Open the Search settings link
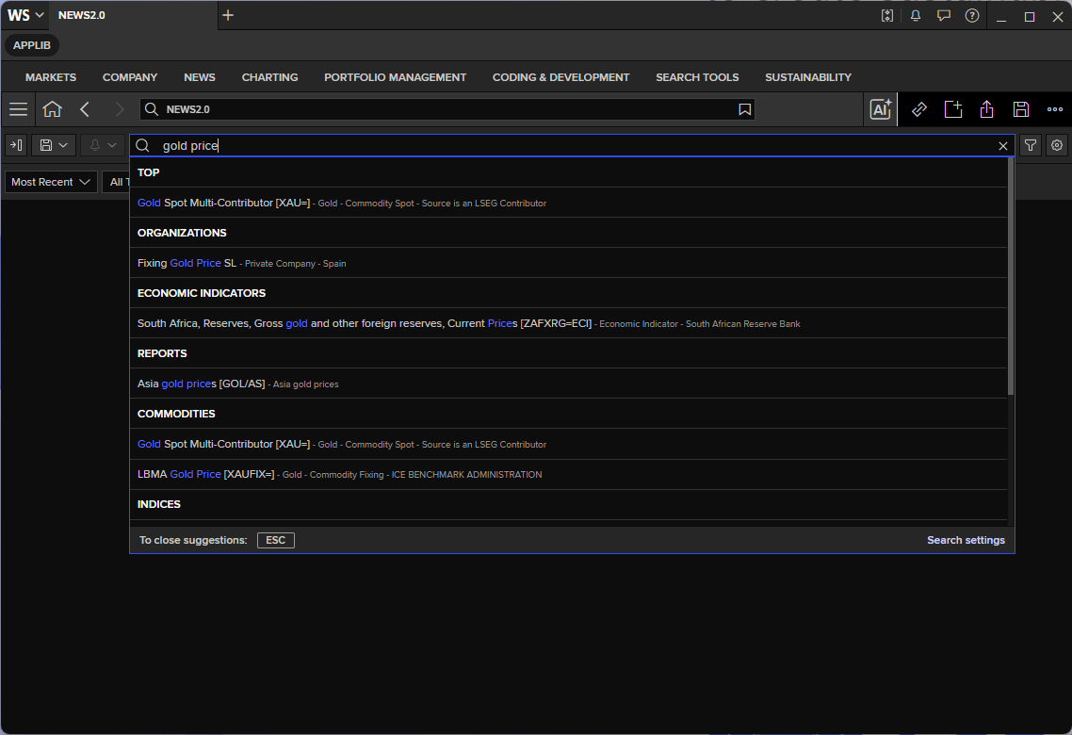 pyautogui.click(x=966, y=540)
